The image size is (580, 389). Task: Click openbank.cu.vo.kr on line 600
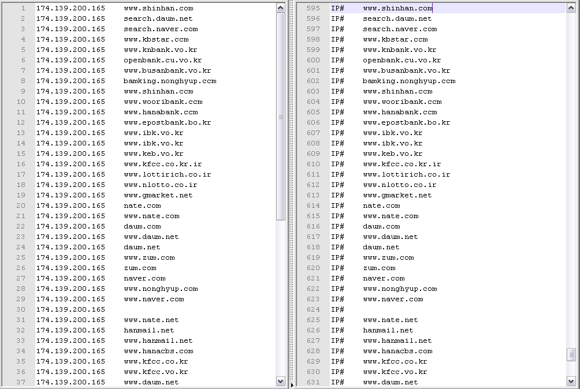coord(401,60)
